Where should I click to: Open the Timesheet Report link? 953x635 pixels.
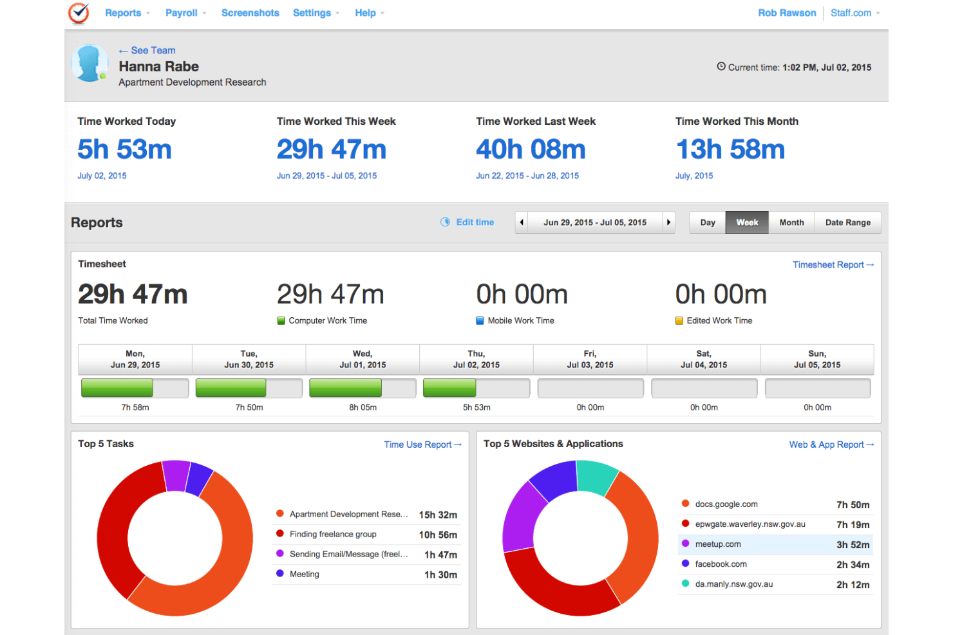[x=833, y=264]
